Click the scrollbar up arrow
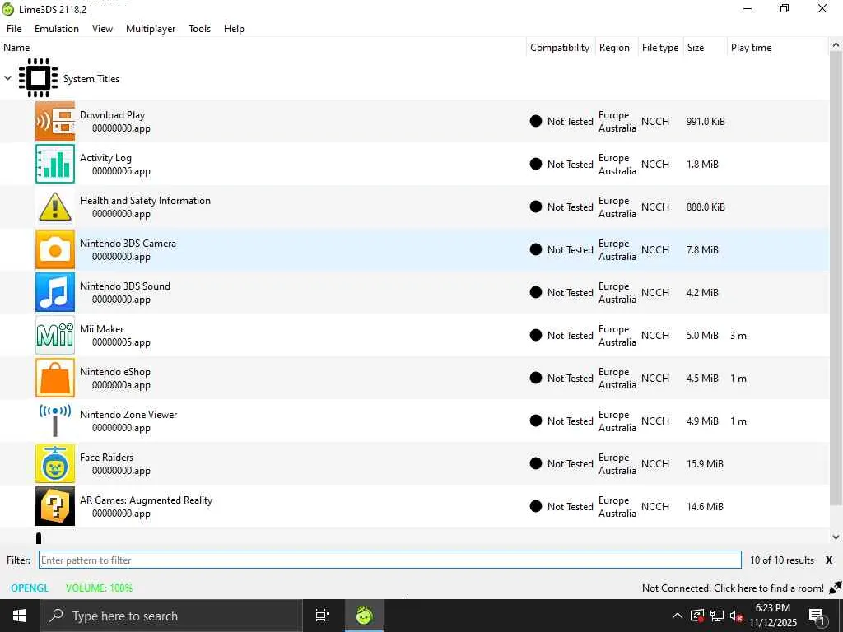The height and width of the screenshot is (632, 843). coord(836,45)
